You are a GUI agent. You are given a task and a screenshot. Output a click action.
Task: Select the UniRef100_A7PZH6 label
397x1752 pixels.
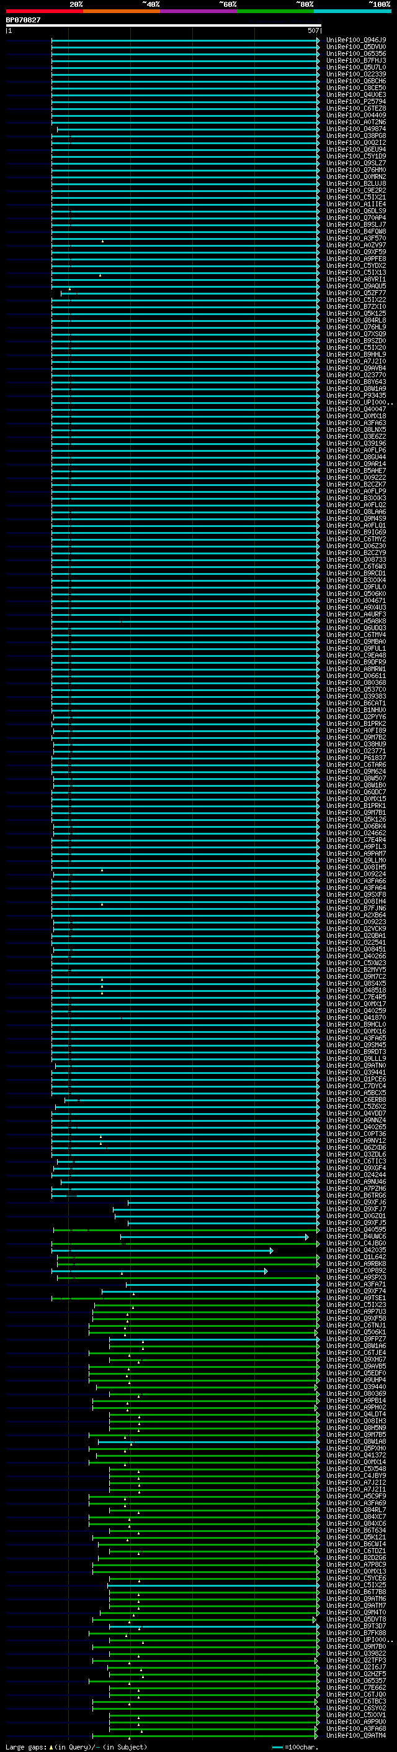(x=355, y=1188)
